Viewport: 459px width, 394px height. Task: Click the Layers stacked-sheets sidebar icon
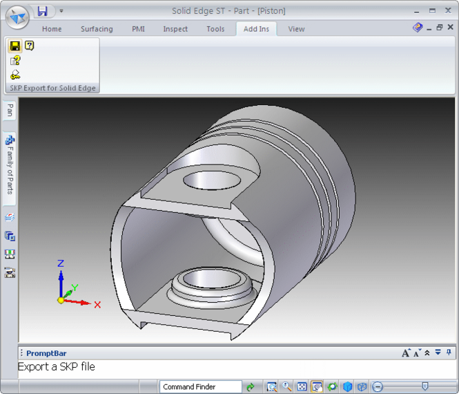10,218
